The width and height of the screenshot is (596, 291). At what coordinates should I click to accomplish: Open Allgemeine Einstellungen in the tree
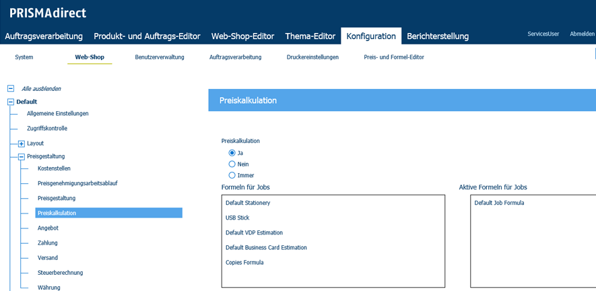pyautogui.click(x=58, y=113)
